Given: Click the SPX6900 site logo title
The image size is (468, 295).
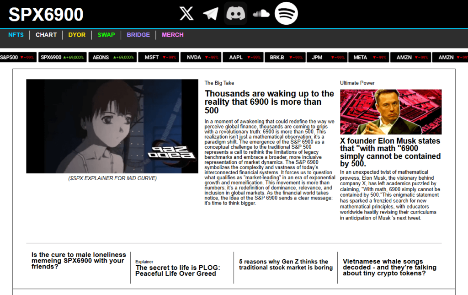Looking at the screenshot, I should (46, 14).
